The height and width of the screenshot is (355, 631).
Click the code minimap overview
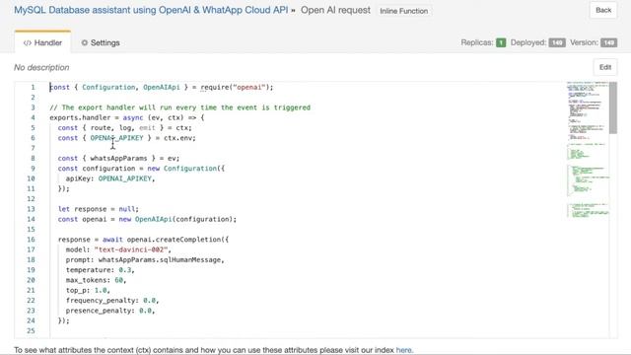588,150
